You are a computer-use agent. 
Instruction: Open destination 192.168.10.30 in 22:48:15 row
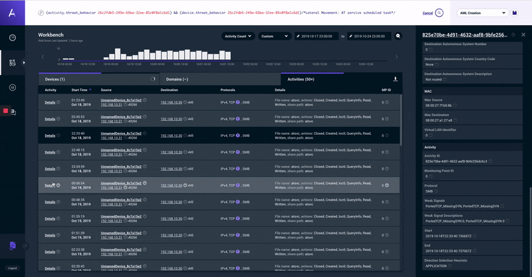172,152
